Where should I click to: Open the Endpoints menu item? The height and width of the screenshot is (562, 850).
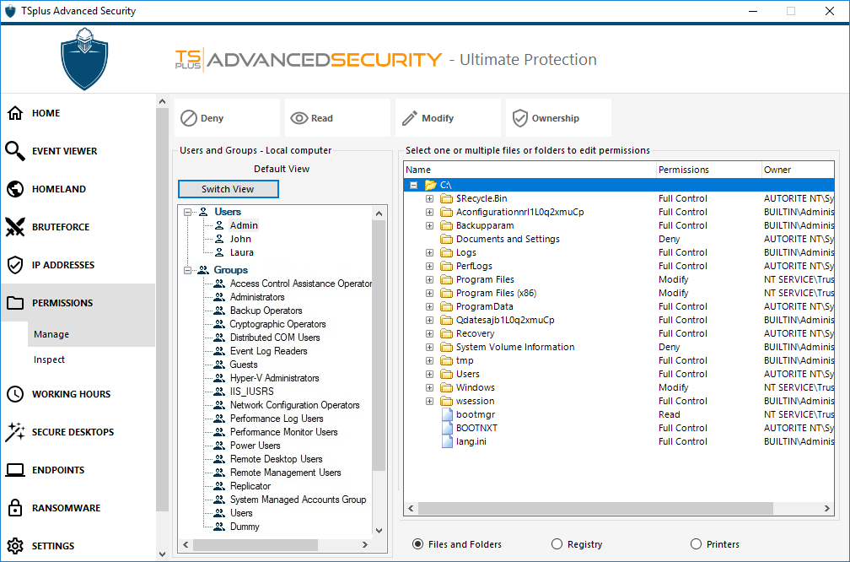57,470
